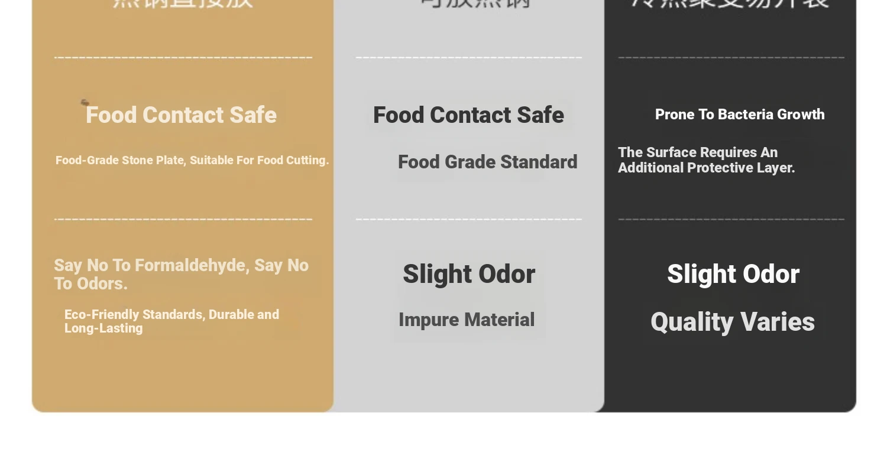Screen dimensions: 887x469
Task: Click the "Food-Grade Stone Plate" description text
Action: tap(192, 161)
